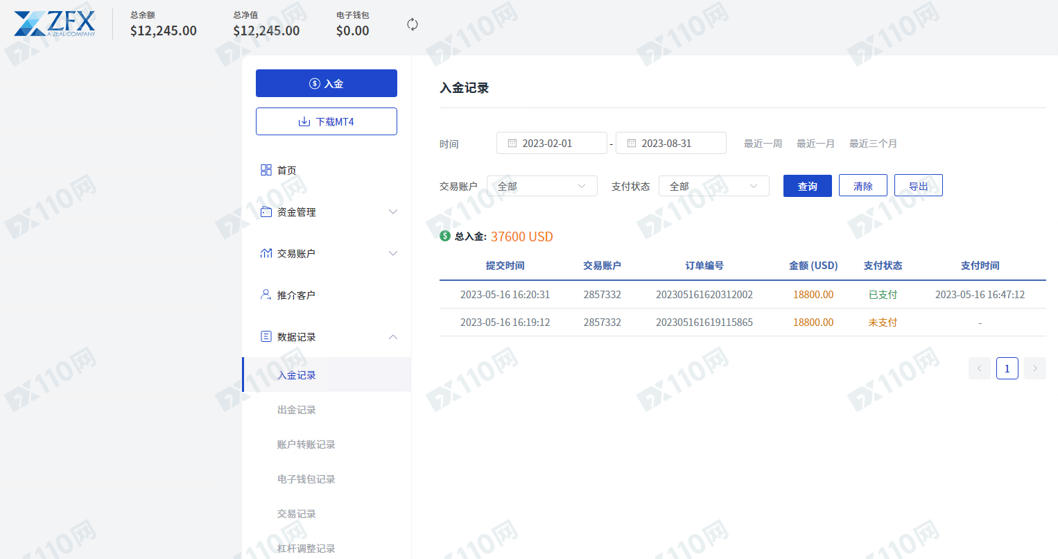Click the person icon beside 推介客户

click(266, 295)
